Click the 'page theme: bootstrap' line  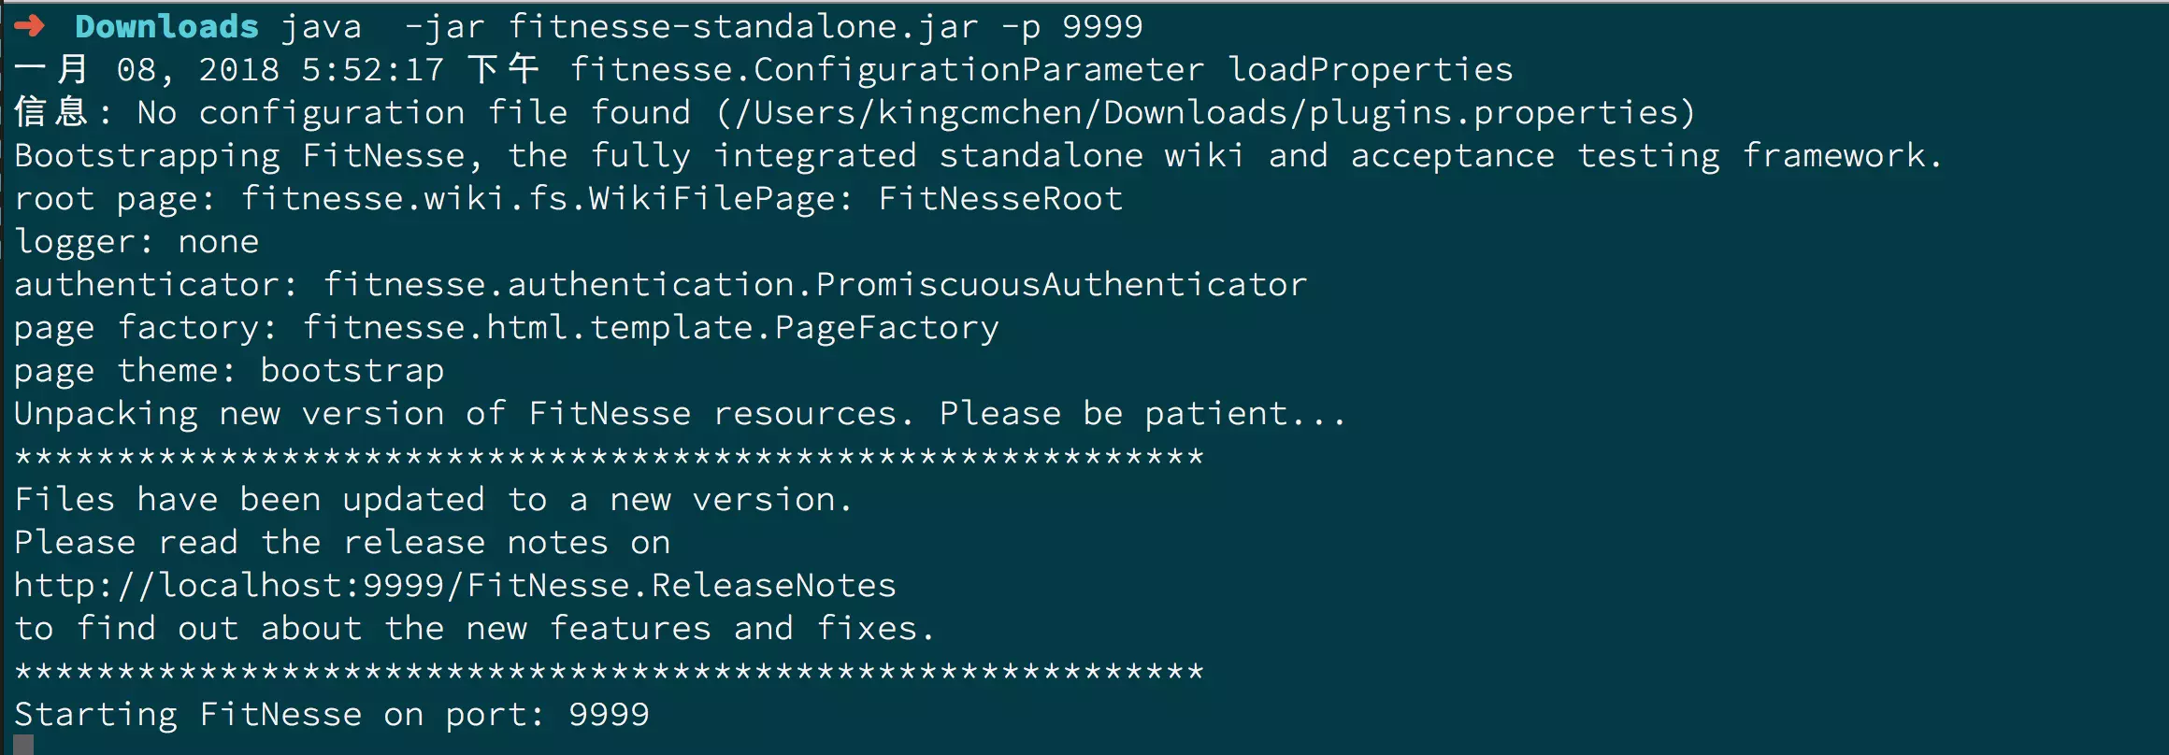[x=229, y=371]
